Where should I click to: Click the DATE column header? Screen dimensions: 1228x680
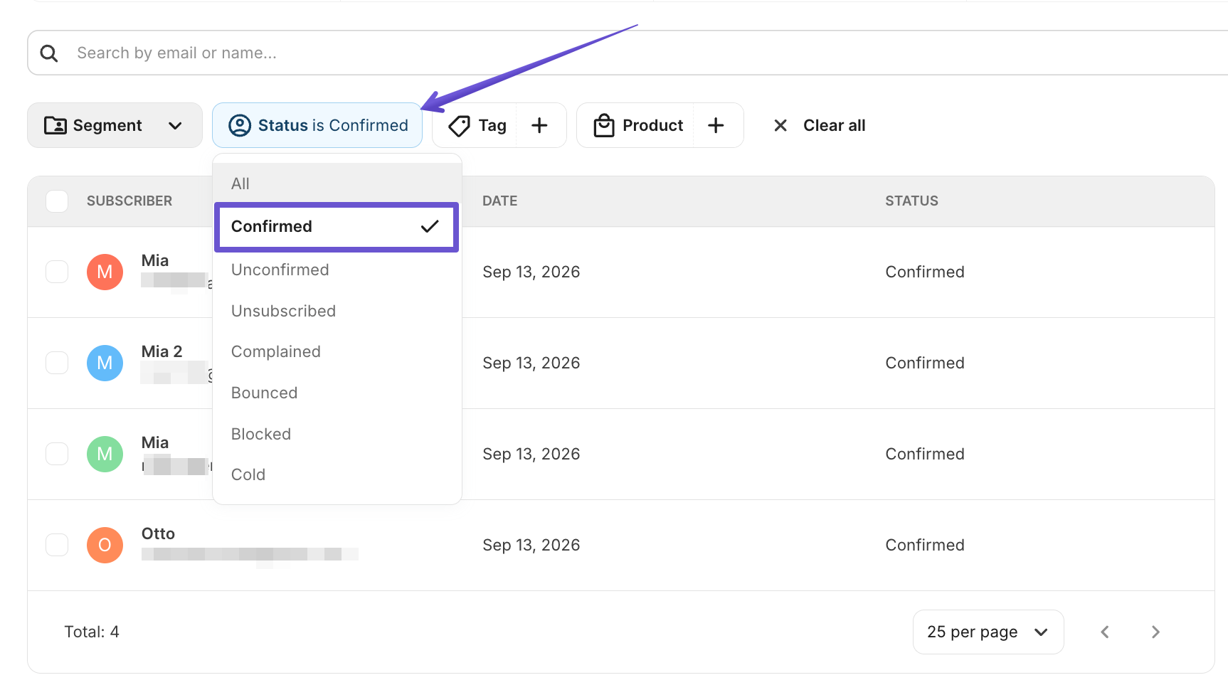point(500,201)
